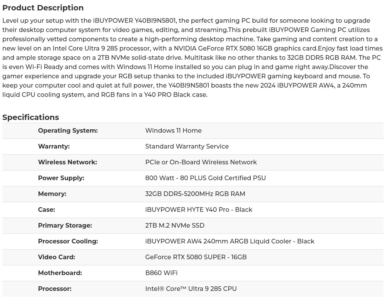Select PCIe or On-Board Wireless Network value

point(201,162)
